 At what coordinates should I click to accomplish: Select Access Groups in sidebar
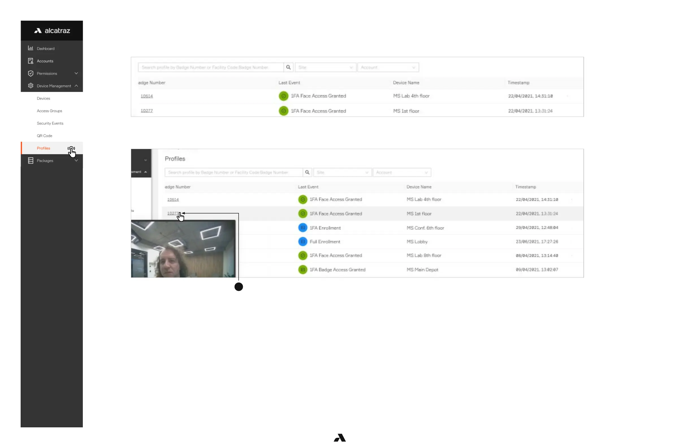(x=49, y=111)
